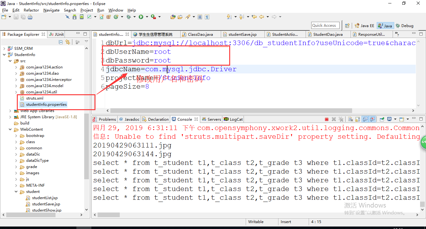This screenshot has width=426, height=229.
Task: Open the Problems view tab
Action: (x=105, y=119)
